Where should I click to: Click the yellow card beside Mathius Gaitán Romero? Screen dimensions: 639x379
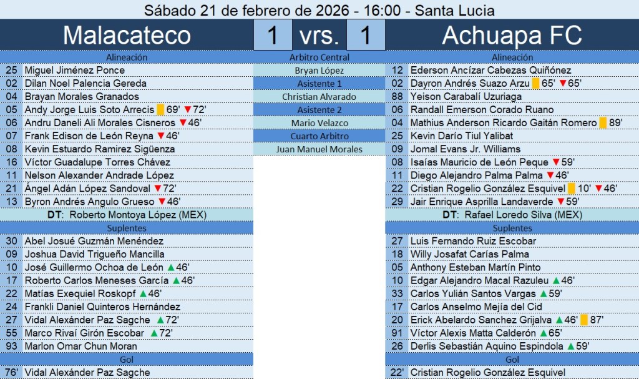[x=603, y=123]
